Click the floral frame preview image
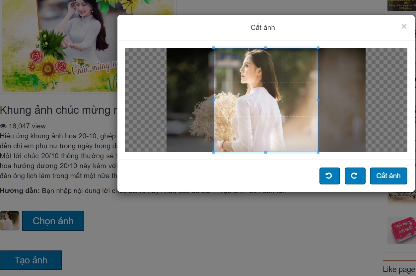 tap(88, 46)
